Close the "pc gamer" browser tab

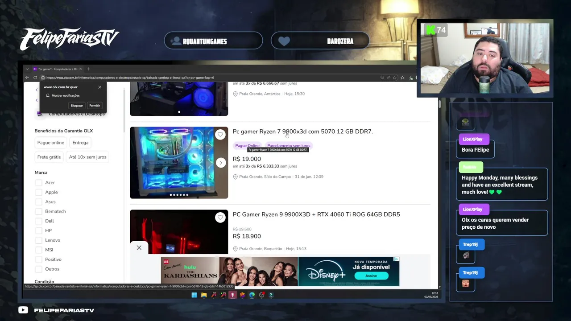click(81, 69)
